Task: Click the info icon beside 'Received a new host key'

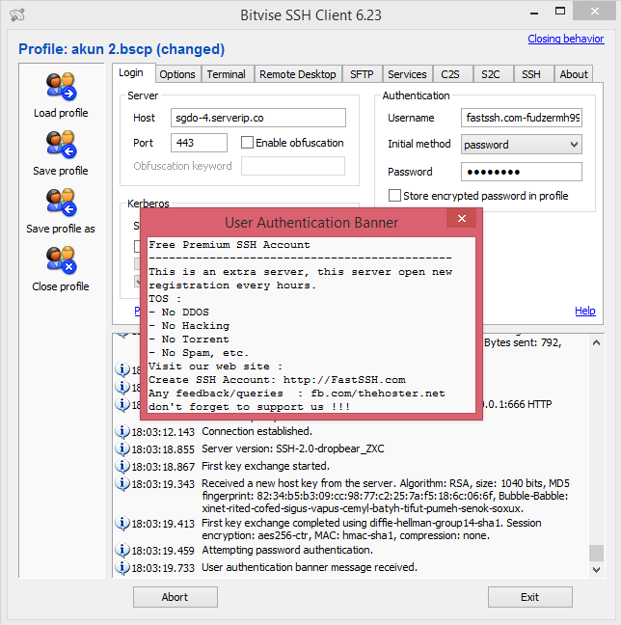Action: pos(122,483)
